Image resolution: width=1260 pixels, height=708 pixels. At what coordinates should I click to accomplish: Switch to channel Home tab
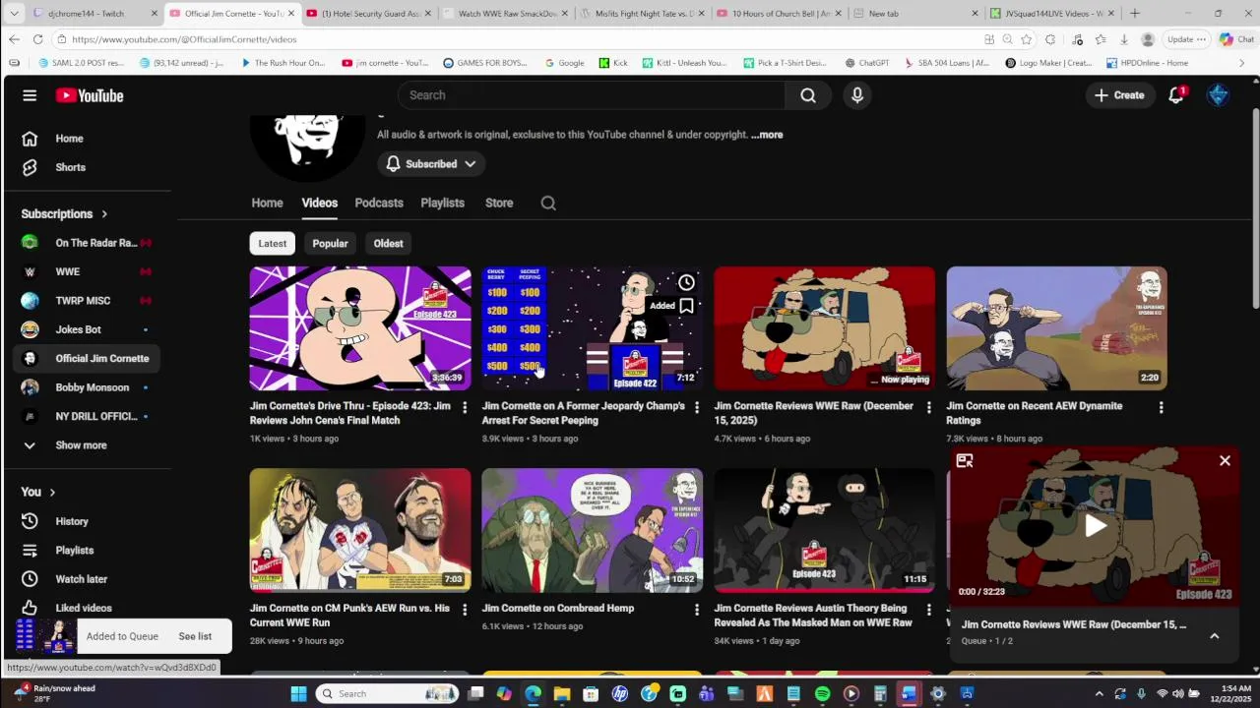[267, 204]
